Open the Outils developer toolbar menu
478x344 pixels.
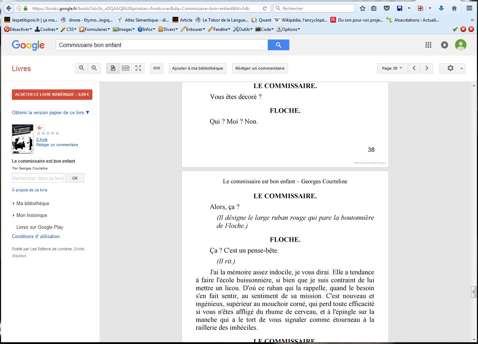(243, 29)
